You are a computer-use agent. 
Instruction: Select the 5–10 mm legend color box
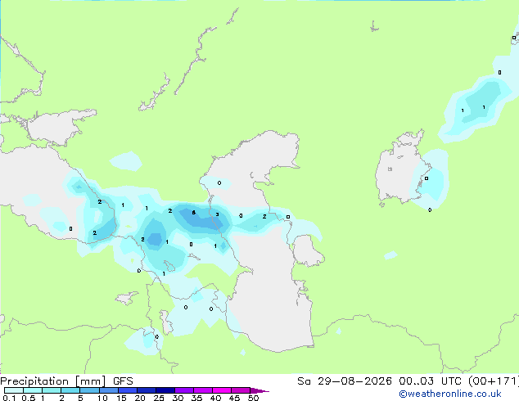[x=89, y=390]
